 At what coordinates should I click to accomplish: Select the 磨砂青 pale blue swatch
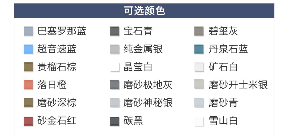[x=199, y=103]
